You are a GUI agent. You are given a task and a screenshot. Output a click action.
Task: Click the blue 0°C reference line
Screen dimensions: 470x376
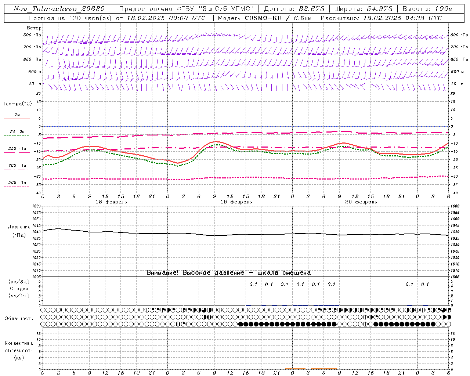pyautogui.click(x=246, y=126)
